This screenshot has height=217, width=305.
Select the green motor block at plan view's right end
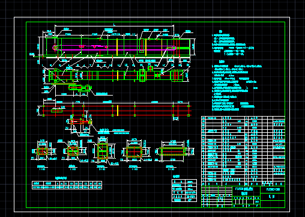177,75
